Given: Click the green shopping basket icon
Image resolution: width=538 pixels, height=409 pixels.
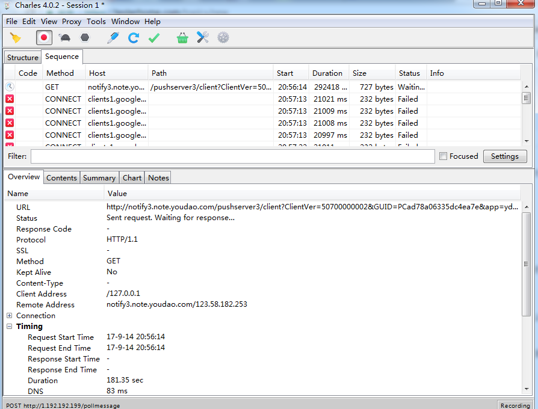Looking at the screenshot, I should pyautogui.click(x=182, y=38).
